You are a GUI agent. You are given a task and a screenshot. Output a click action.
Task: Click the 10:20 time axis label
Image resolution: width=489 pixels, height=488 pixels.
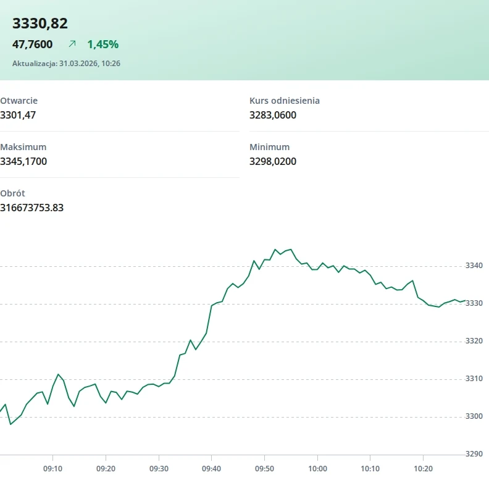(x=423, y=469)
